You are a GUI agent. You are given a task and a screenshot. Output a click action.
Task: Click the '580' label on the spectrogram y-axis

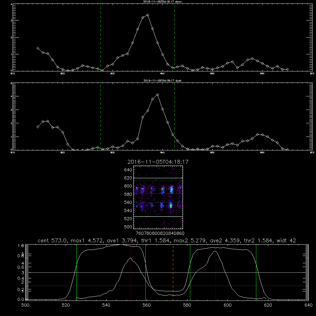tap(128, 194)
